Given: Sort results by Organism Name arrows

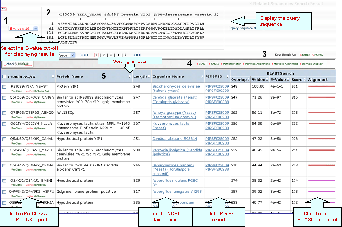Looking at the screenshot, I should click(201, 76).
